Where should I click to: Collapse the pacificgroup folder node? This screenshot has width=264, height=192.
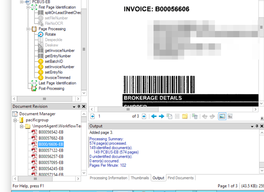pyautogui.click(x=15, y=120)
